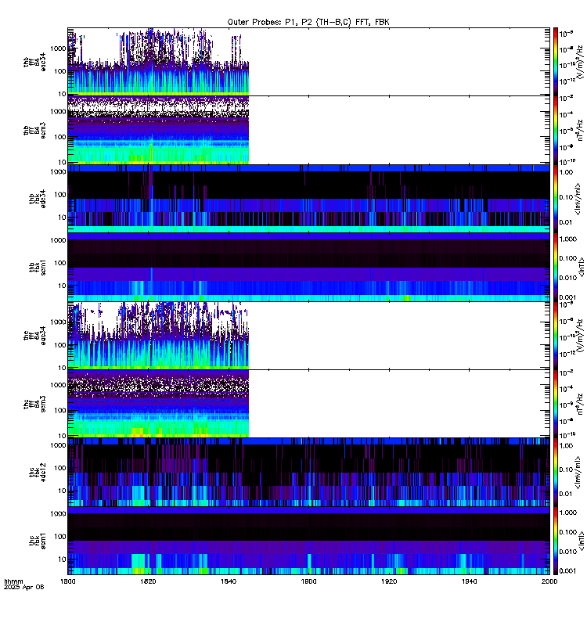Viewport: 587px width, 626px height.
Task: Click the 'thc fbk edc12' panel label
Action: click(37, 473)
